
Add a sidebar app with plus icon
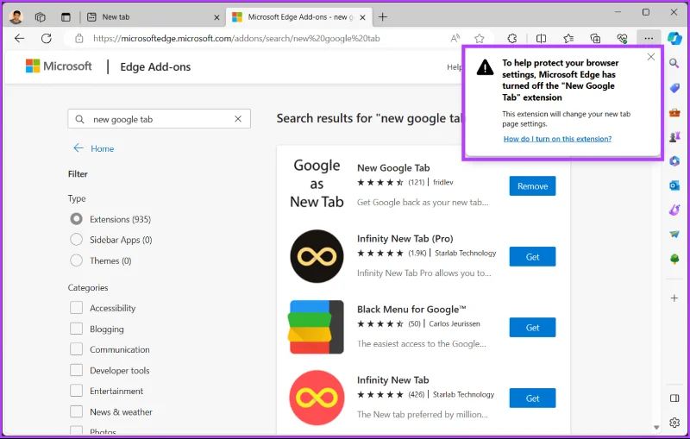click(674, 298)
